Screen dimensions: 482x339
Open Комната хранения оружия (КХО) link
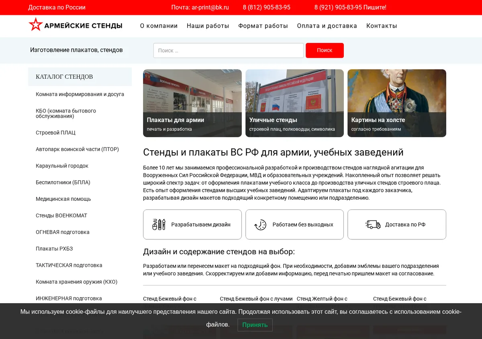[77, 282]
